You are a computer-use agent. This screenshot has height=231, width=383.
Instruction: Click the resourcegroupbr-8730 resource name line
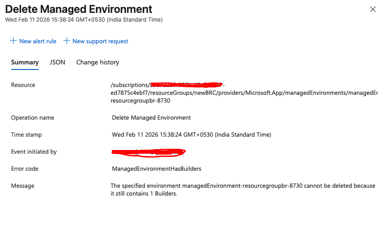[x=140, y=101]
